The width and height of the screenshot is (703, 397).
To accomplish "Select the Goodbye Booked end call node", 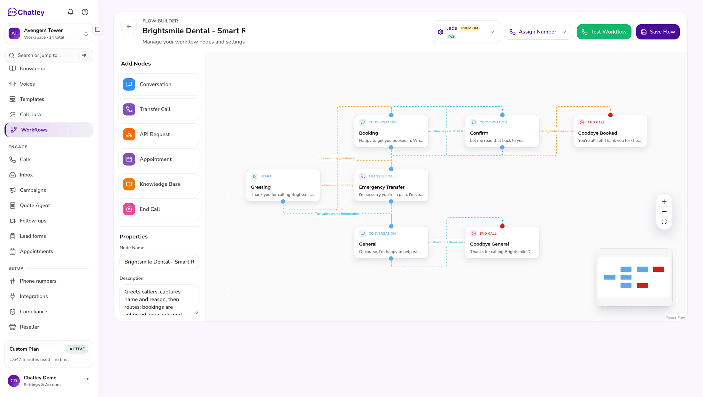I will click(x=610, y=131).
